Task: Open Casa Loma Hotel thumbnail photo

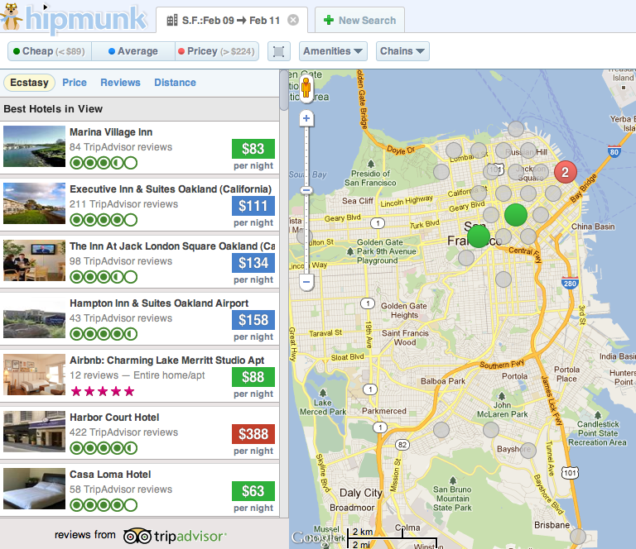Action: pos(34,489)
